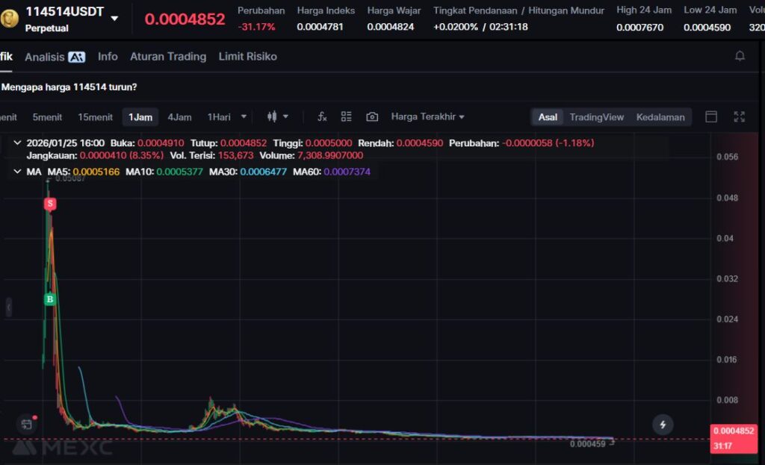Image resolution: width=765 pixels, height=465 pixels.
Task: Select the Asal chart view
Action: pos(548,117)
